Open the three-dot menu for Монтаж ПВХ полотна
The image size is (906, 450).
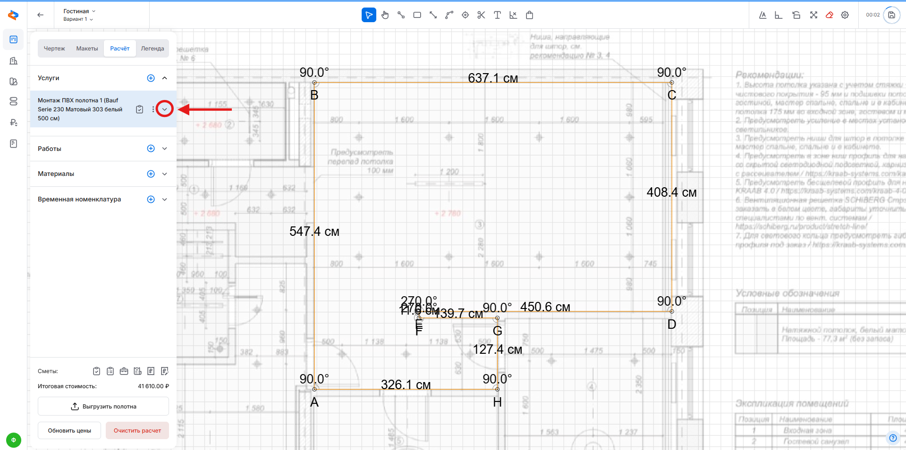pos(153,109)
